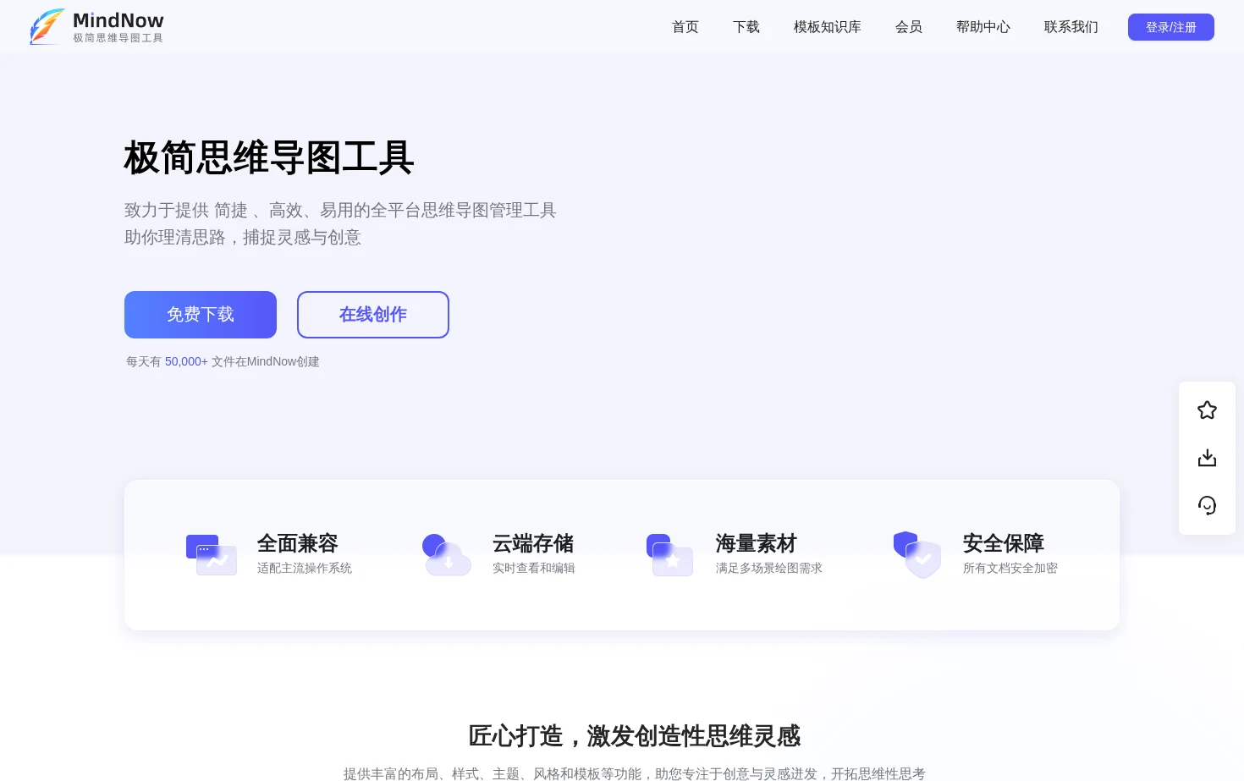Image resolution: width=1244 pixels, height=781 pixels.
Task: Click the 安全保障 feature title
Action: (1004, 543)
